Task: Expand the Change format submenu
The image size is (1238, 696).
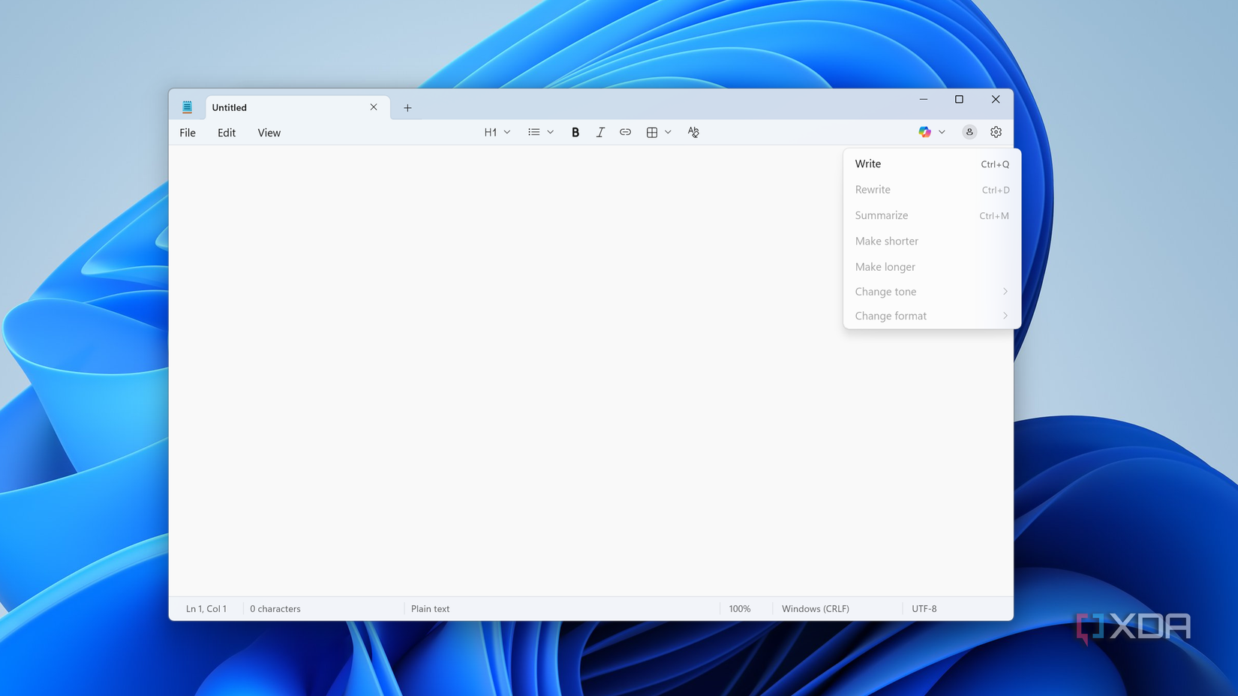Action: pyautogui.click(x=930, y=316)
